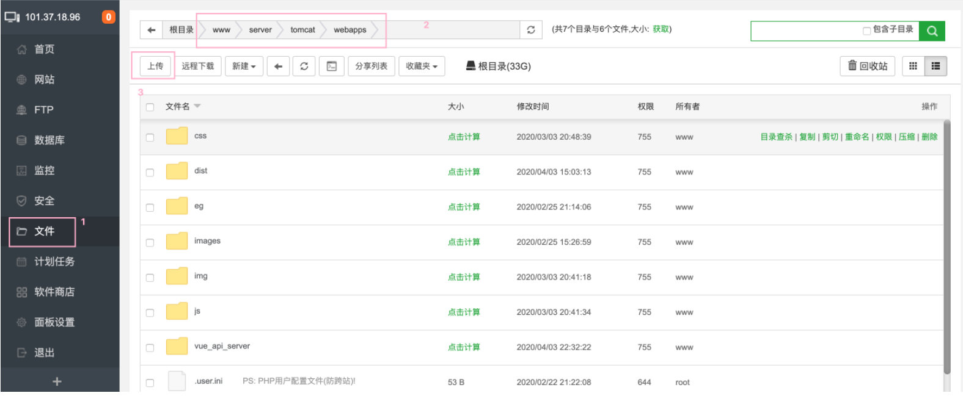Screen dimensions: 963x404
Task: Tick the select-all checkbox in the header
Action: [x=150, y=107]
